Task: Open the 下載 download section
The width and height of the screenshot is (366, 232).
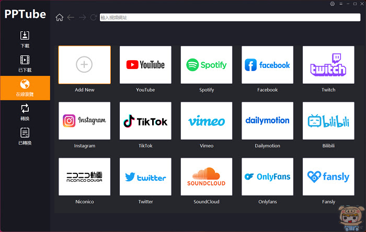Action: pyautogui.click(x=25, y=39)
